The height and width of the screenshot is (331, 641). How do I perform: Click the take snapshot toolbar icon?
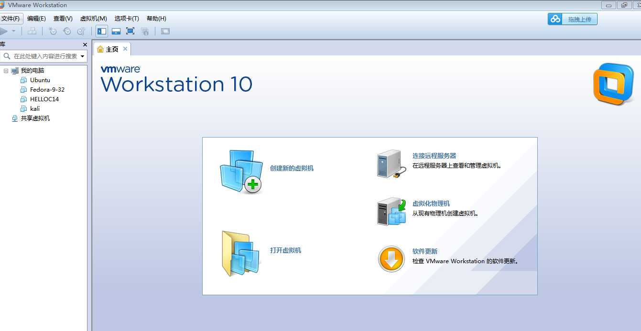53,31
